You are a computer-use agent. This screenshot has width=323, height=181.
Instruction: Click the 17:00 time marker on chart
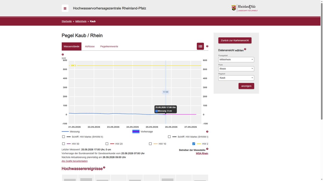166,92
